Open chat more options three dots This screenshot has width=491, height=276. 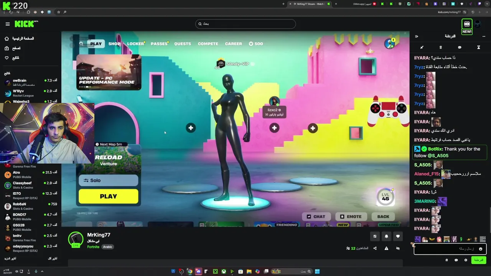(x=484, y=36)
